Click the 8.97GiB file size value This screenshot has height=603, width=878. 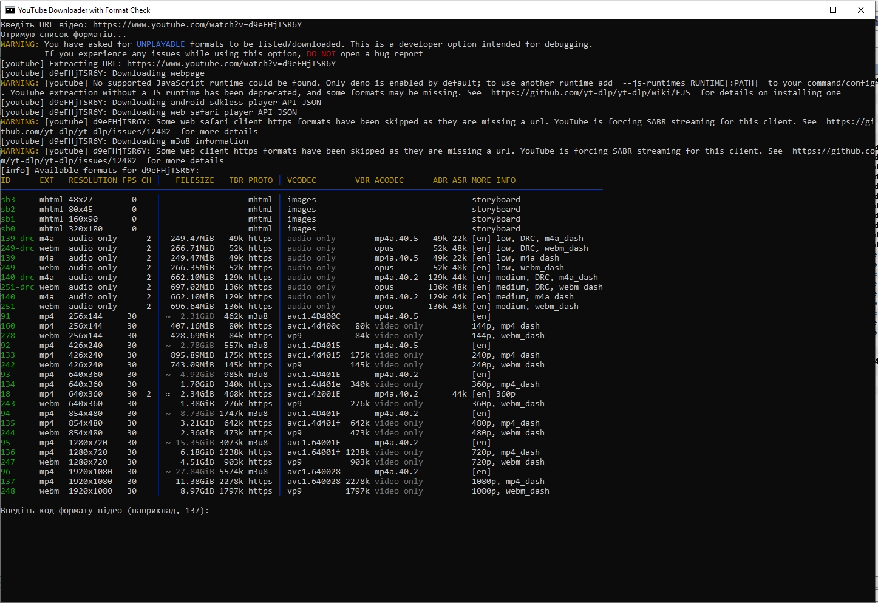point(197,491)
